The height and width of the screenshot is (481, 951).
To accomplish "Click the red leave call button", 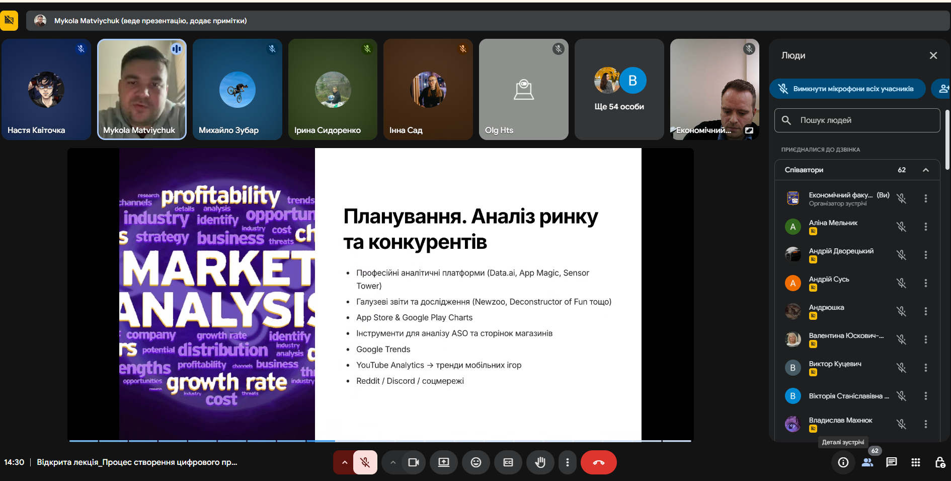I will 598,462.
